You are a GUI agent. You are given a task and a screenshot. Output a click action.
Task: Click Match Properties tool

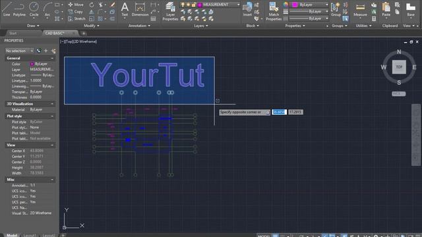274,11
